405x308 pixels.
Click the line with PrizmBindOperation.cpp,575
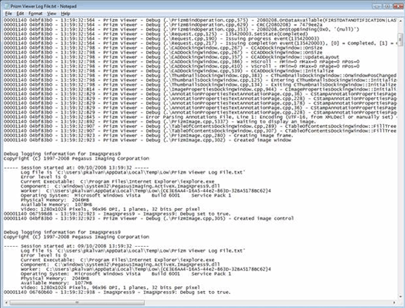pos(200,20)
